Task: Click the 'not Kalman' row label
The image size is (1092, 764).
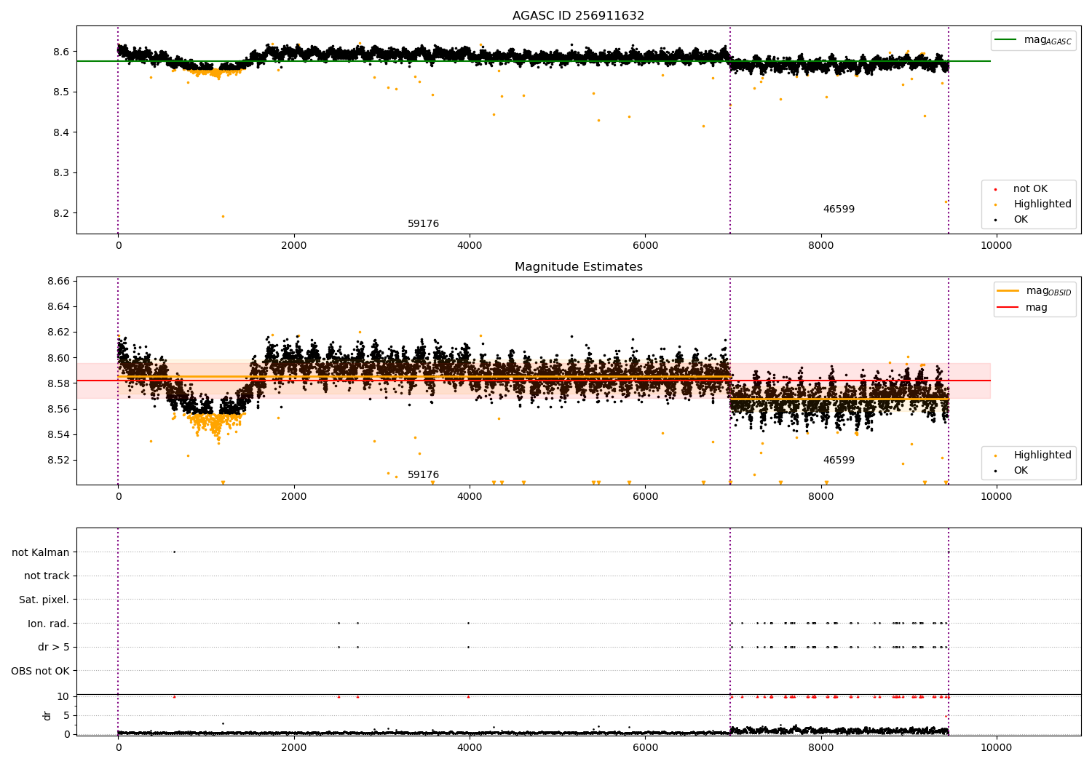Action: pyautogui.click(x=41, y=552)
